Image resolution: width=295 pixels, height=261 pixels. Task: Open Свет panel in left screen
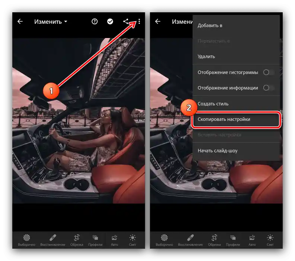point(133,240)
